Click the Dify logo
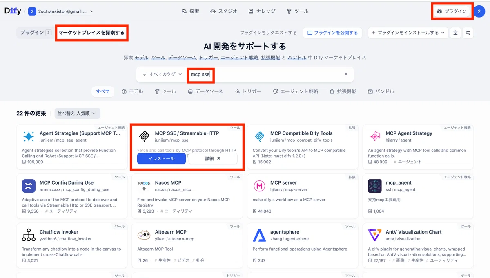The width and height of the screenshot is (490, 278). (x=13, y=11)
